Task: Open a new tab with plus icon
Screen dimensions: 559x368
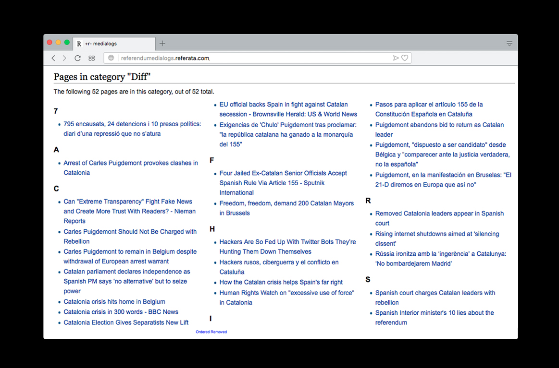Action: point(162,43)
